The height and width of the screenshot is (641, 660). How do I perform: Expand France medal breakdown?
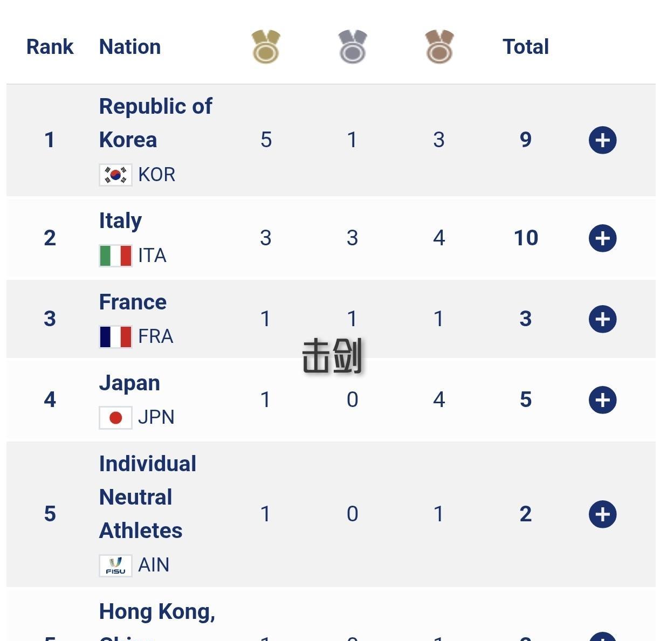pyautogui.click(x=602, y=319)
